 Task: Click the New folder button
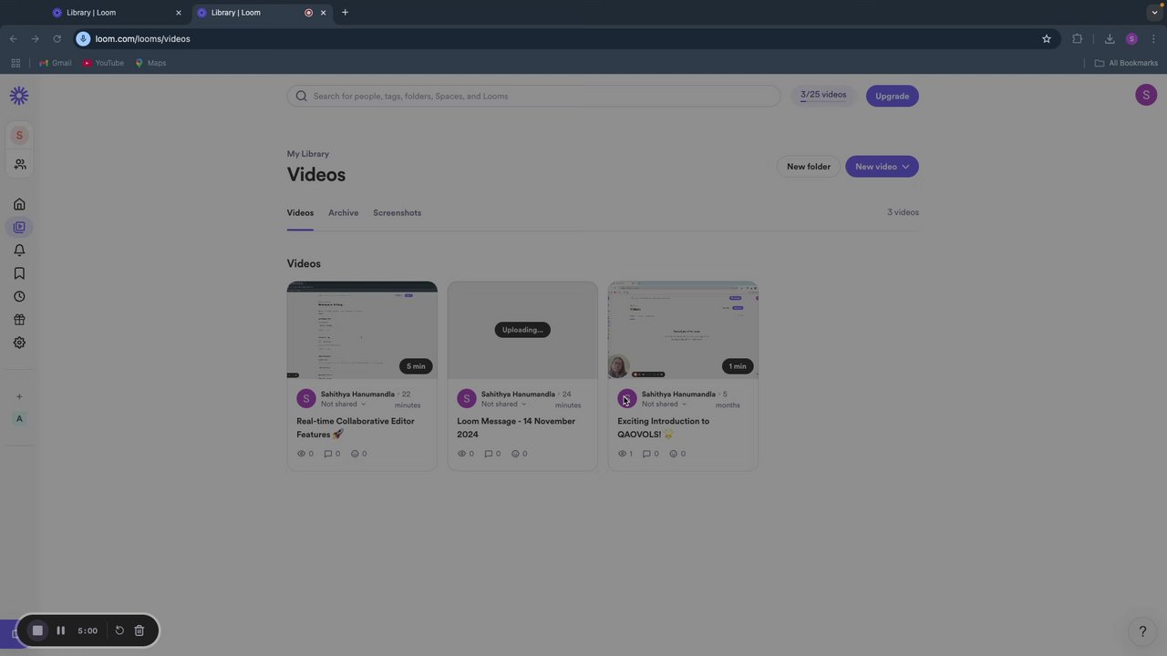tap(809, 167)
